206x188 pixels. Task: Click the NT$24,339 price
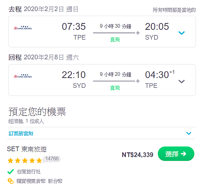coord(137,155)
